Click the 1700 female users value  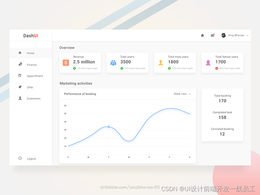(x=221, y=62)
